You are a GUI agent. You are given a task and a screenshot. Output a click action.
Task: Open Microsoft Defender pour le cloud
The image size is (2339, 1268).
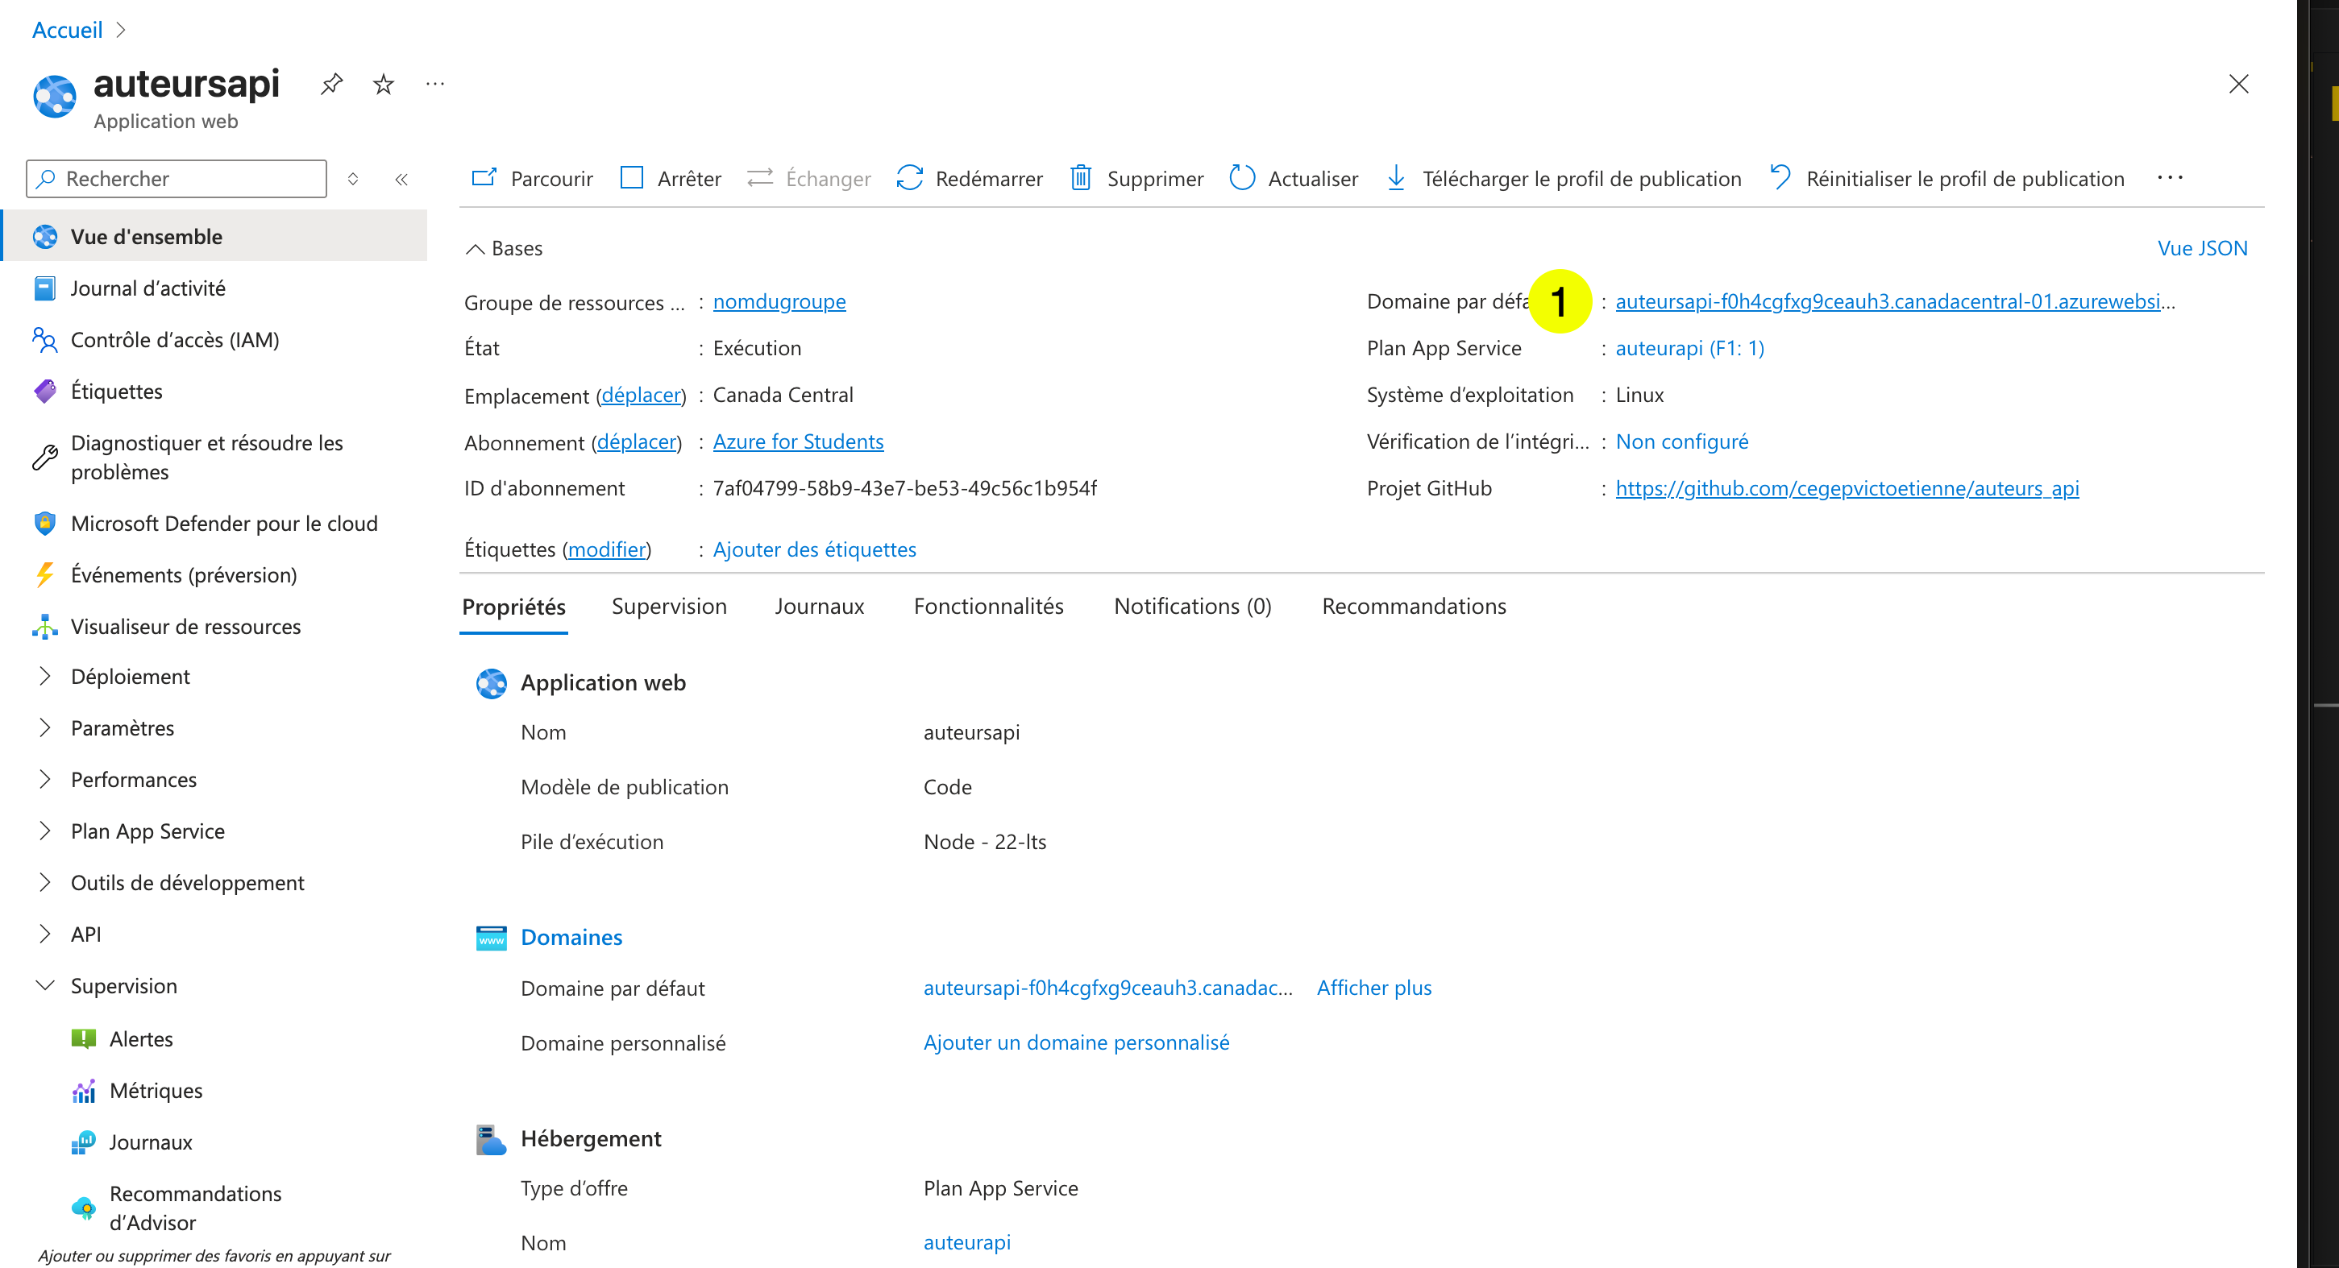point(224,523)
